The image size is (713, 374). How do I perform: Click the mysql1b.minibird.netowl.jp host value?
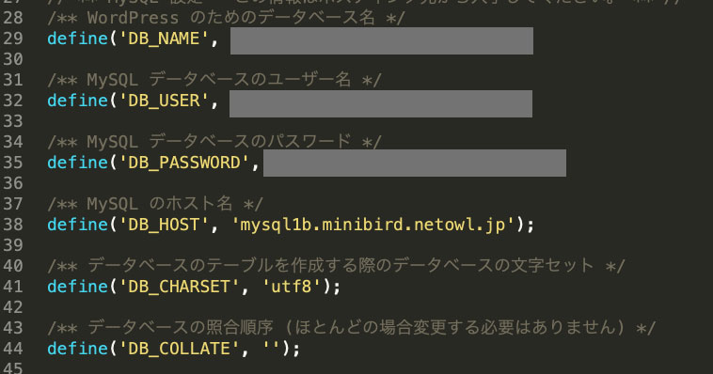click(372, 225)
